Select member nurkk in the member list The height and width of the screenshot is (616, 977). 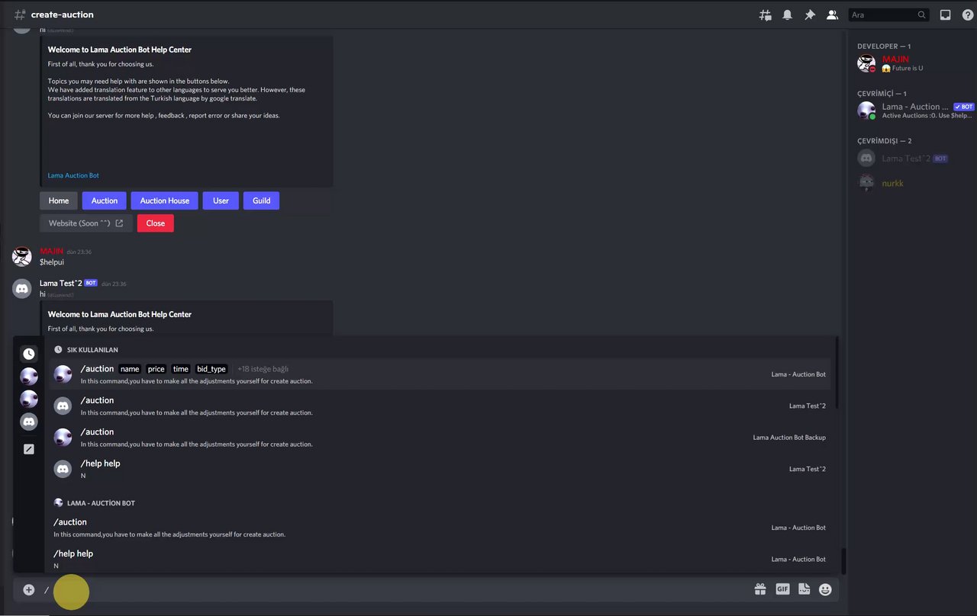point(892,183)
